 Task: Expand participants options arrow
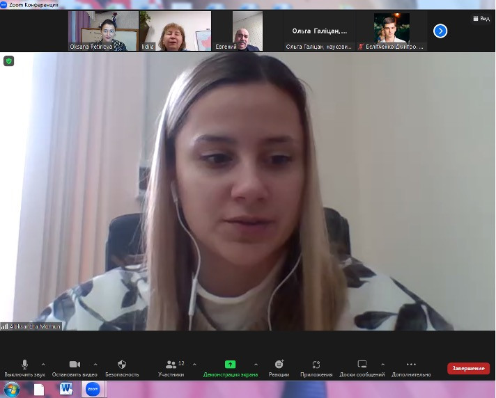point(194,365)
